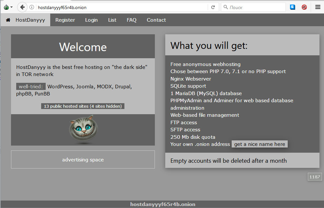Go to the FAQ page
324x208 pixels.
click(x=132, y=20)
